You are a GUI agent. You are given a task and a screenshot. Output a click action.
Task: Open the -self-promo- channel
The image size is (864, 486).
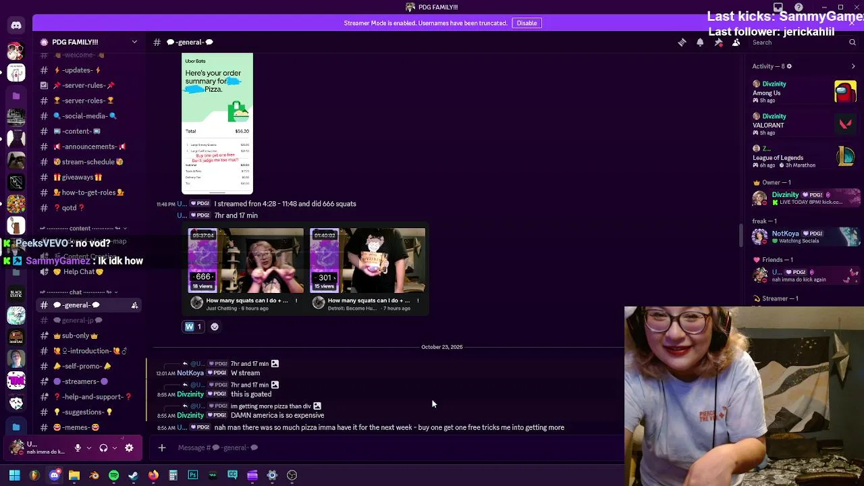click(89, 367)
